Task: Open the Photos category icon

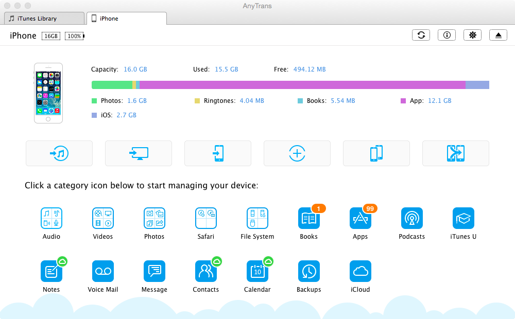Action: click(x=154, y=218)
